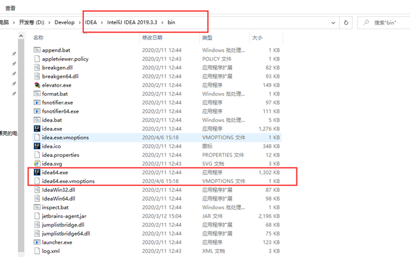Select breakgen.dll file icon
Screen dimensions: 410x257
point(37,67)
